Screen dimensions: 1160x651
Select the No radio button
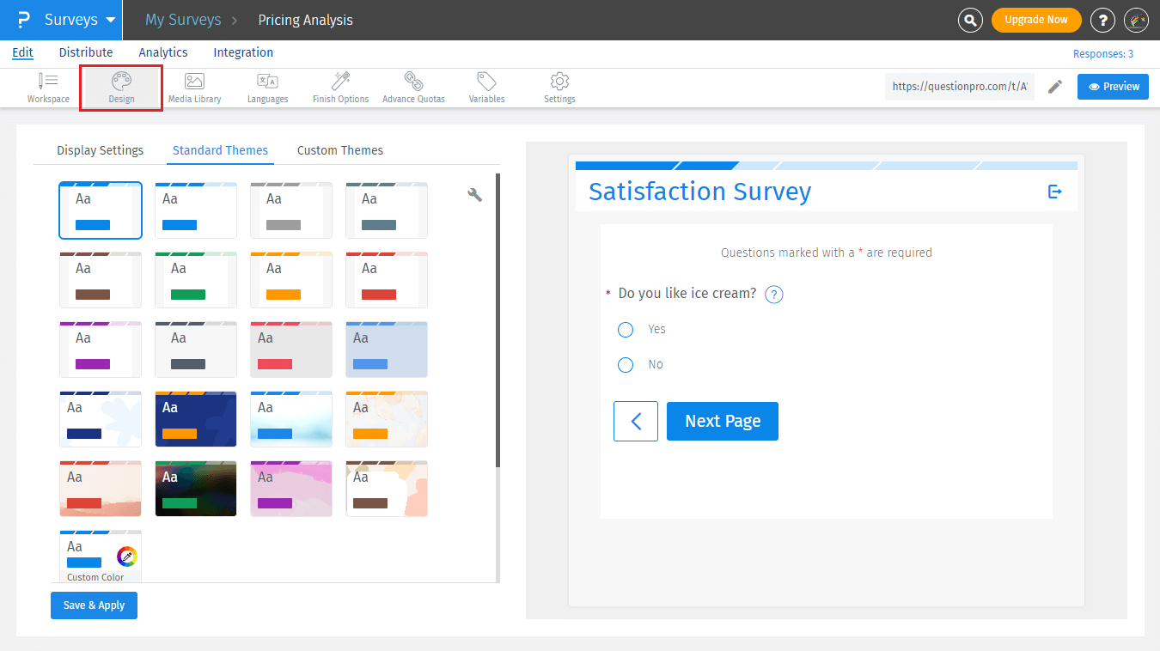[x=625, y=364]
